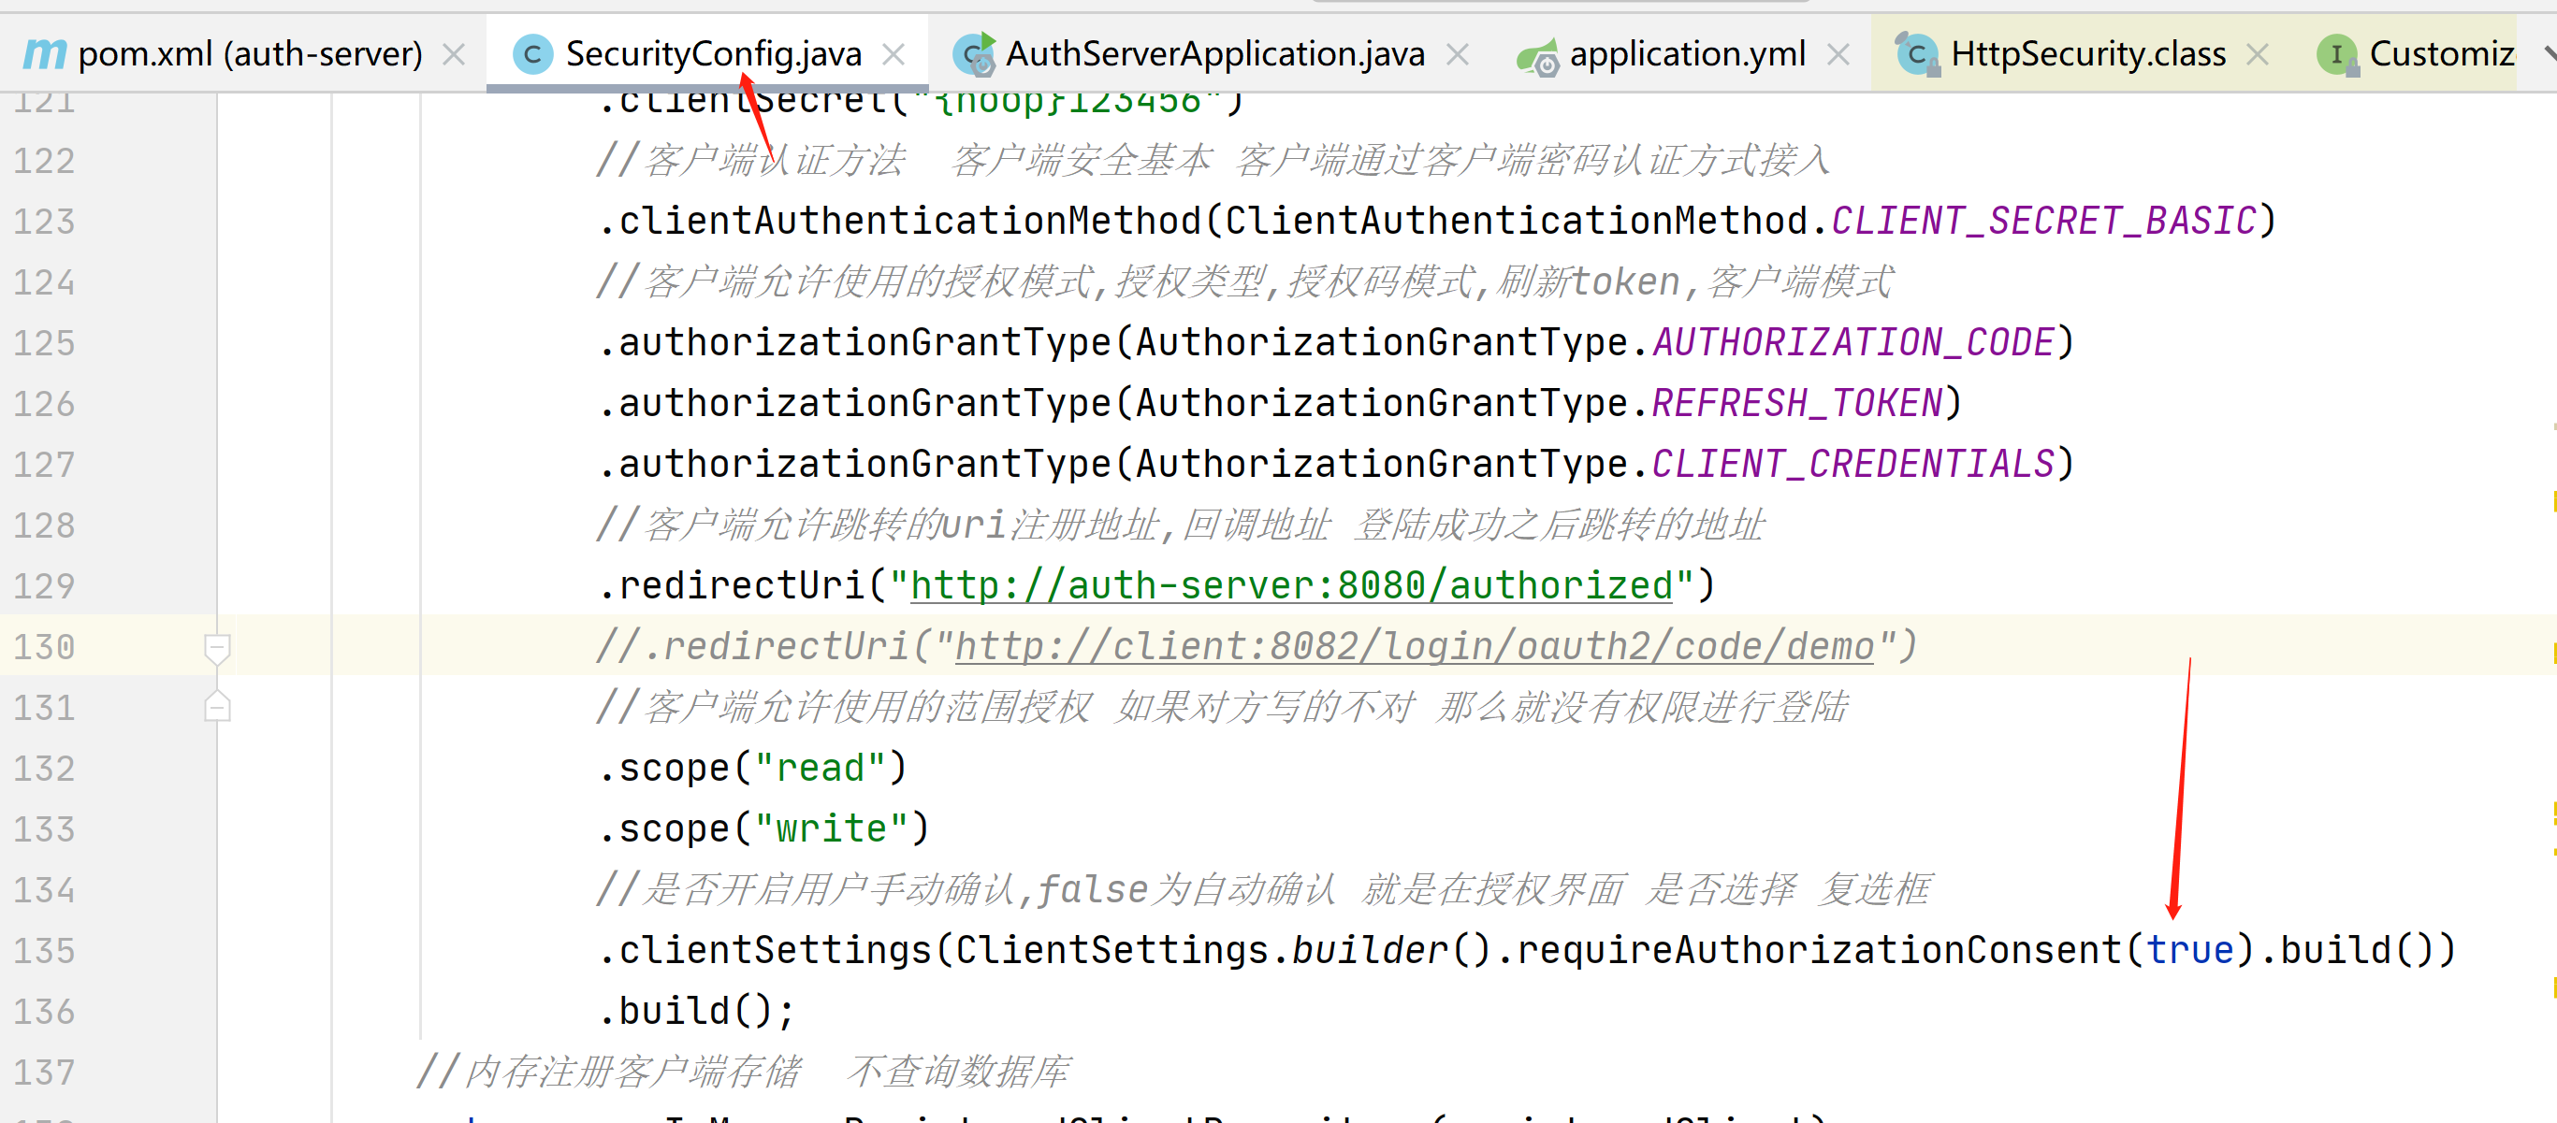Click the client:8082 login oauth2 code URL
This screenshot has height=1123, width=2557.
click(1414, 647)
